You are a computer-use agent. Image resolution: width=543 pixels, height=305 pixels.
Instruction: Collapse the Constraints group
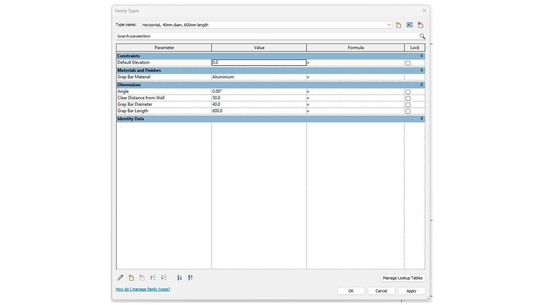[421, 56]
